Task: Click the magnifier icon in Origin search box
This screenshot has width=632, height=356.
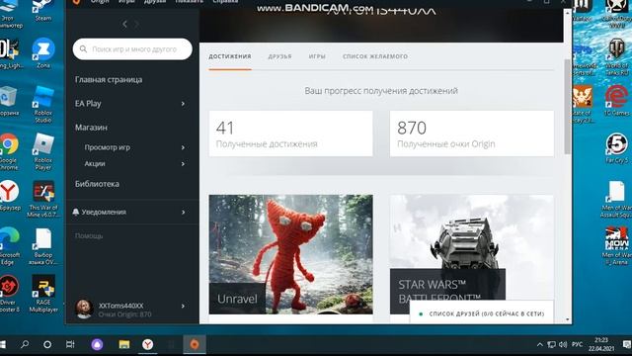Action: point(83,48)
